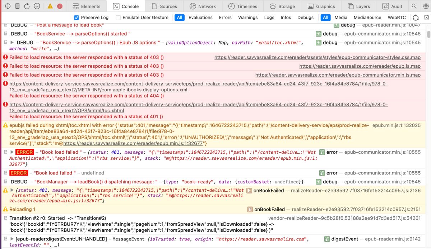Expand the status 401 object in onBookFailed row
This screenshot has height=249, width=431.
12,190
